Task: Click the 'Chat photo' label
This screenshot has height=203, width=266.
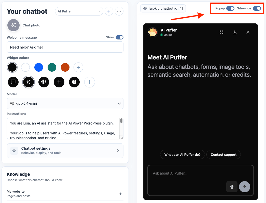Action: 31,25
